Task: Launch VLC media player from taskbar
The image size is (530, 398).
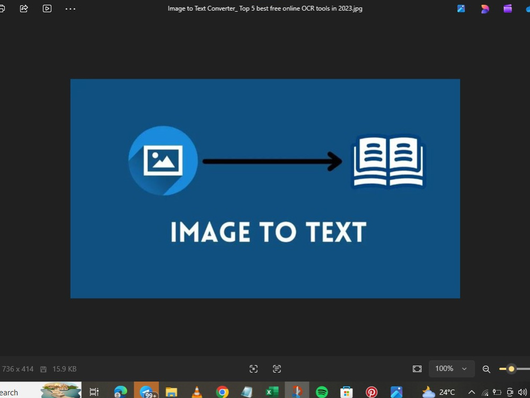Action: tap(197, 392)
